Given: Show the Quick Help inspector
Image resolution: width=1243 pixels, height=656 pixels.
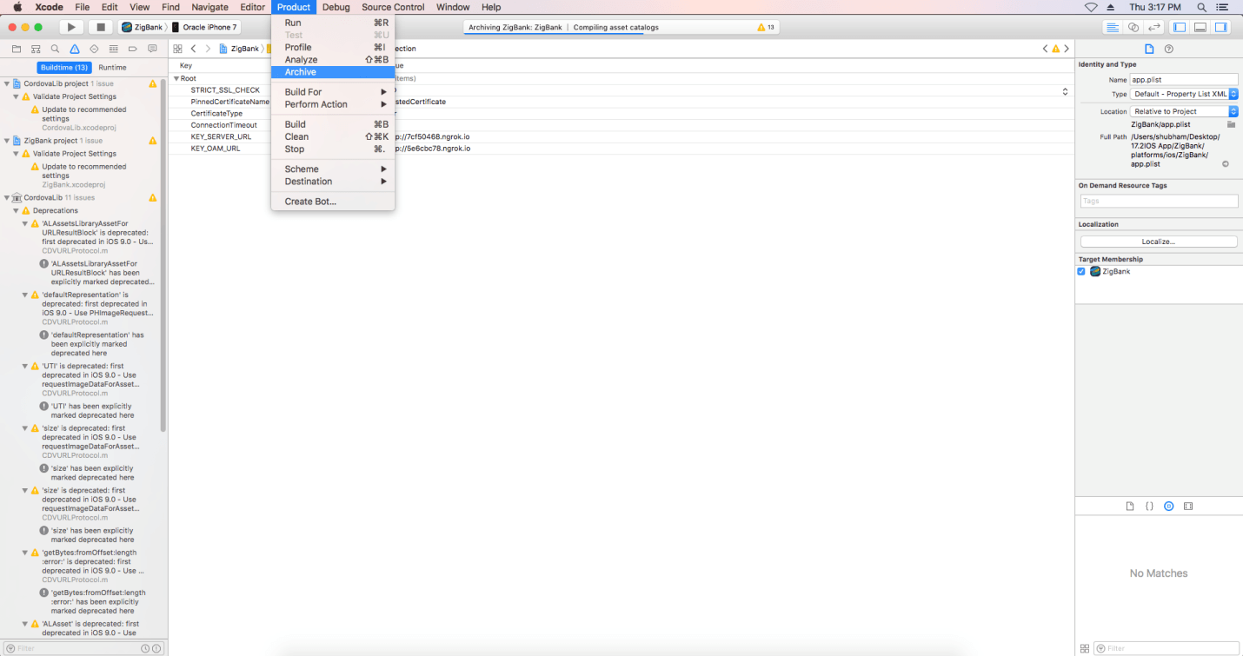Looking at the screenshot, I should click(x=1169, y=49).
